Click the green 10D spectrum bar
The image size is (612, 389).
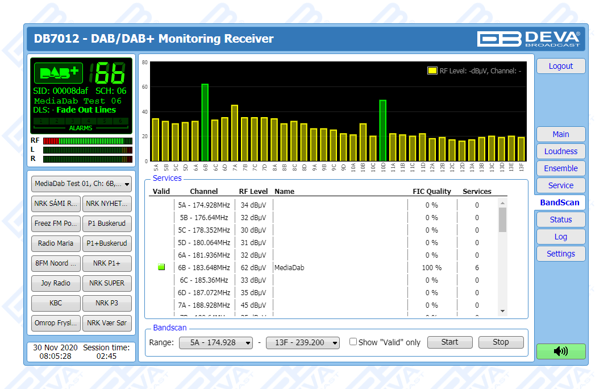tap(383, 130)
